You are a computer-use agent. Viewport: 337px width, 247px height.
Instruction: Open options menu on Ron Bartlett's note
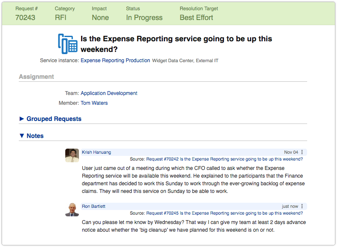coord(302,207)
